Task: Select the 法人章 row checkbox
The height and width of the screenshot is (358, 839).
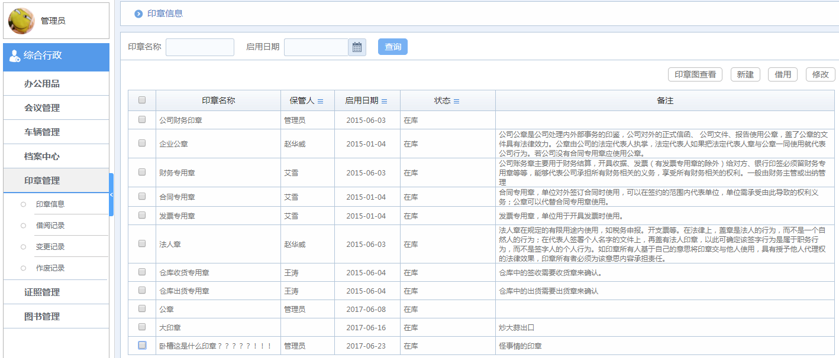Action: (142, 243)
